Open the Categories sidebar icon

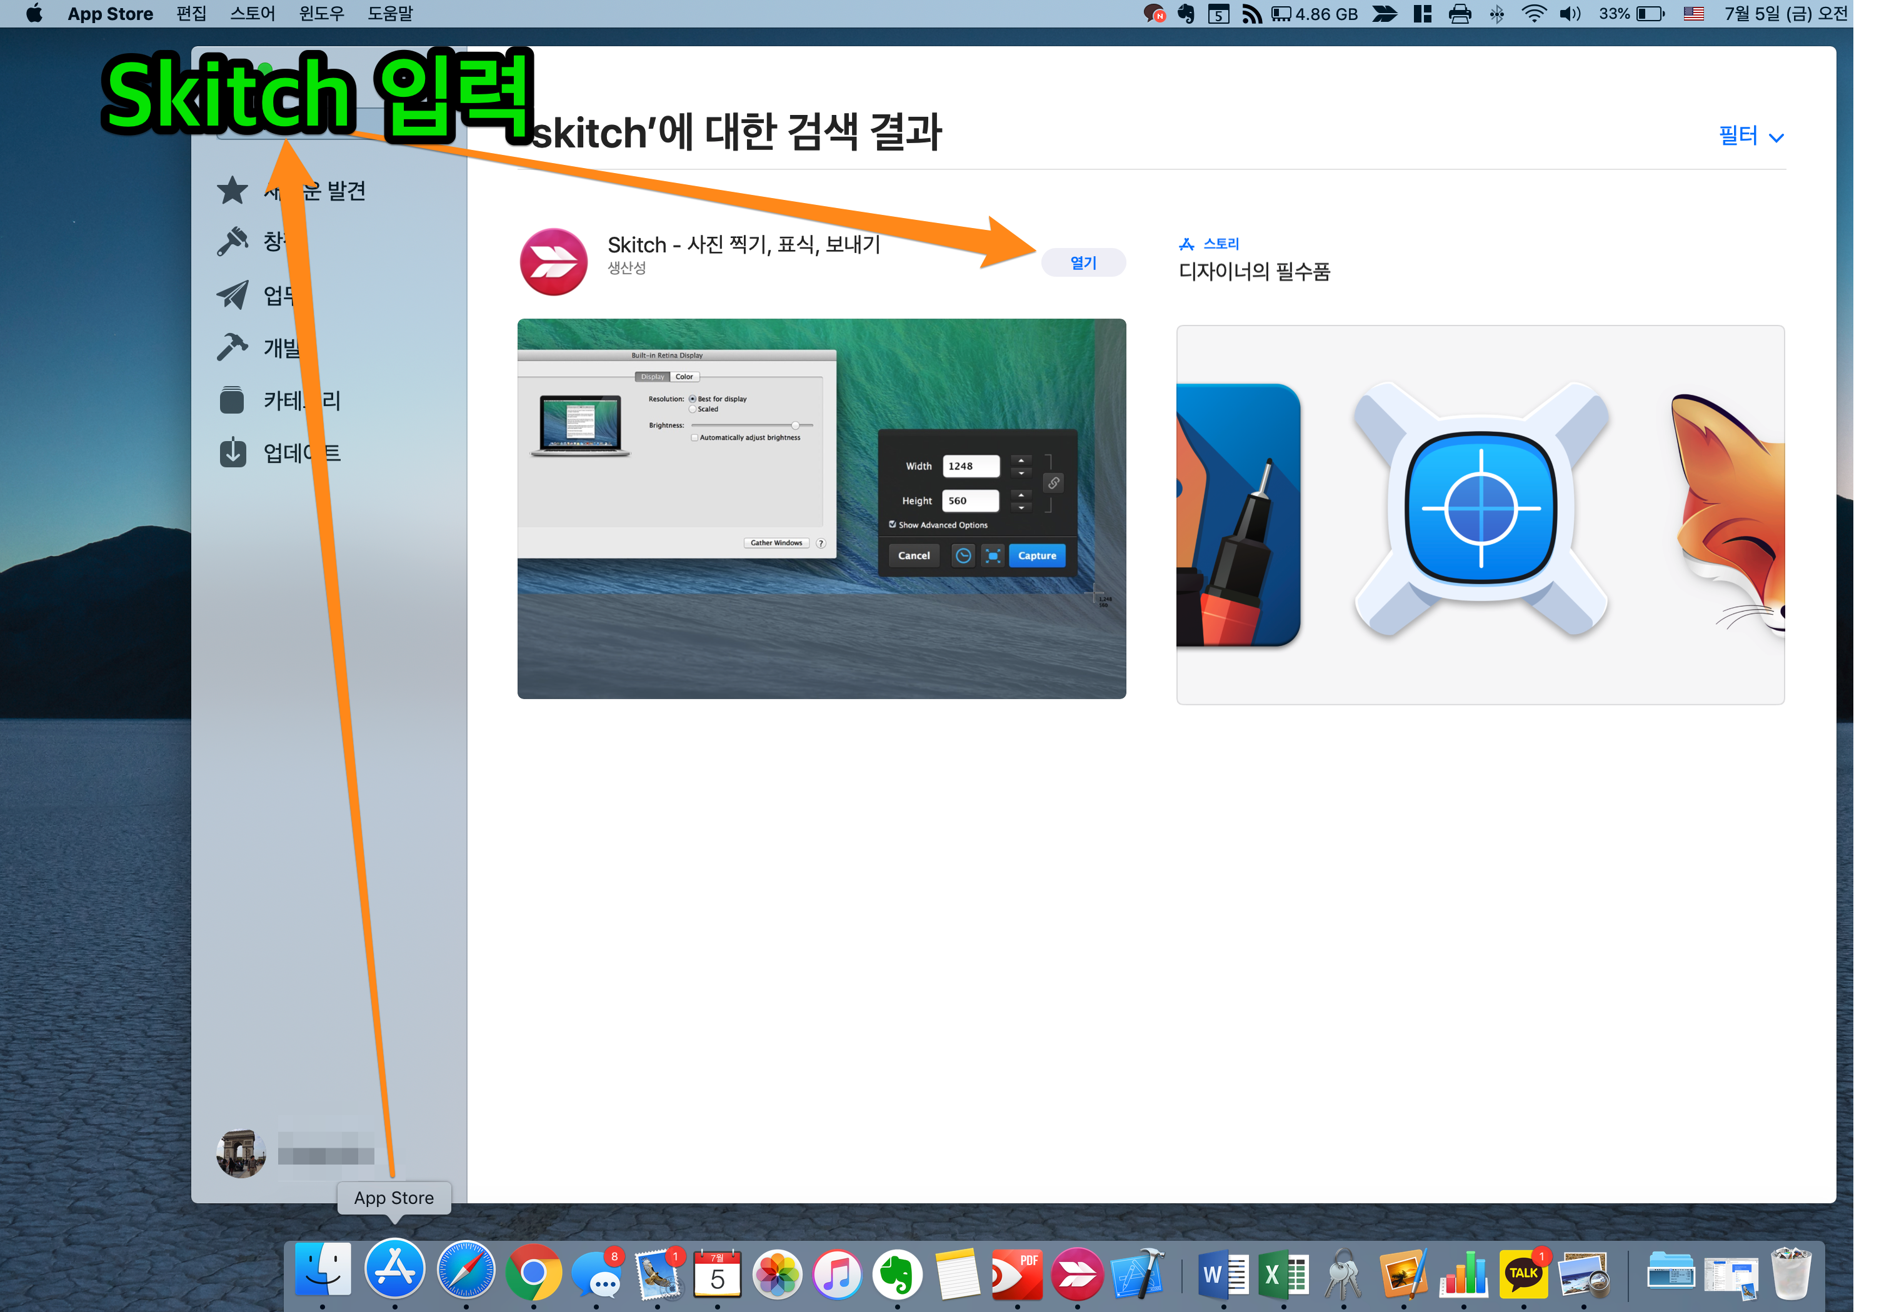[x=233, y=400]
